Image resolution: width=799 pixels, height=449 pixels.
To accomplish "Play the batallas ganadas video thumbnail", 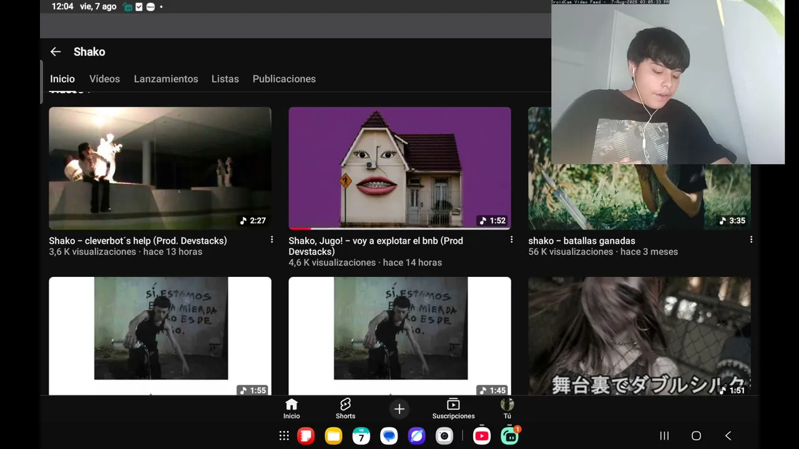I will [x=639, y=197].
